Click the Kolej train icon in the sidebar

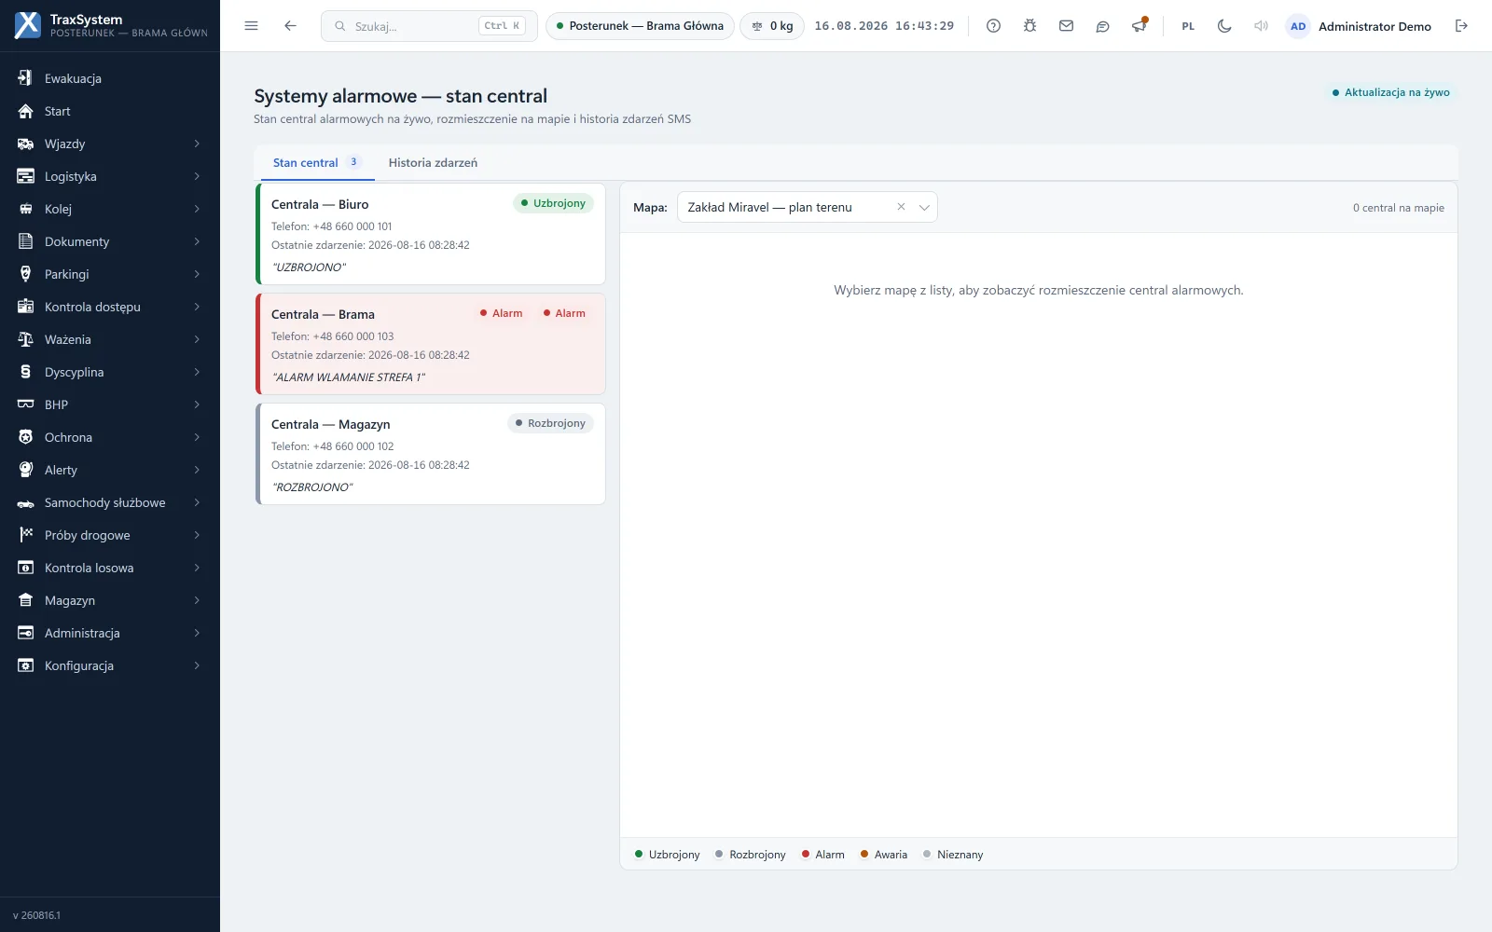click(26, 209)
